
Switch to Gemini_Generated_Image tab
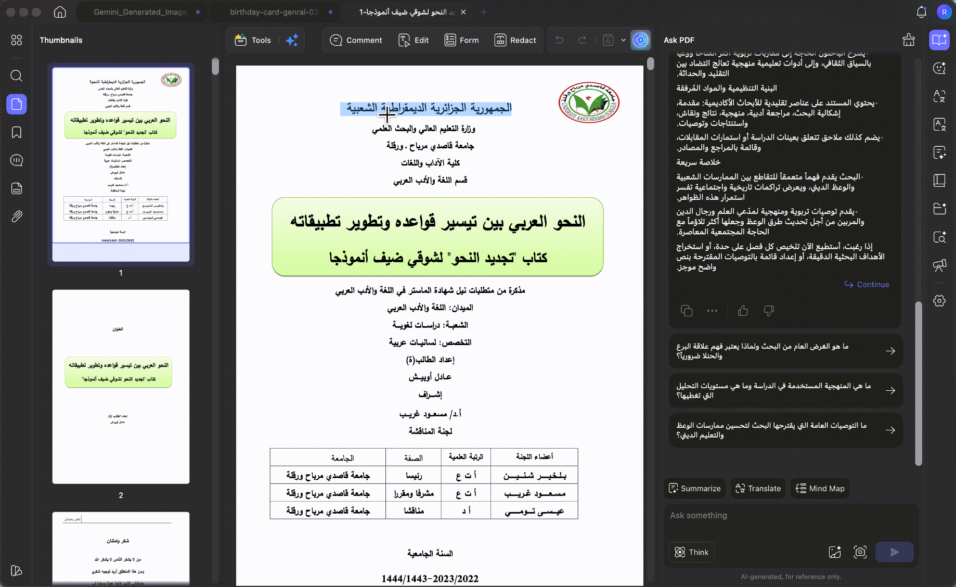pyautogui.click(x=140, y=12)
